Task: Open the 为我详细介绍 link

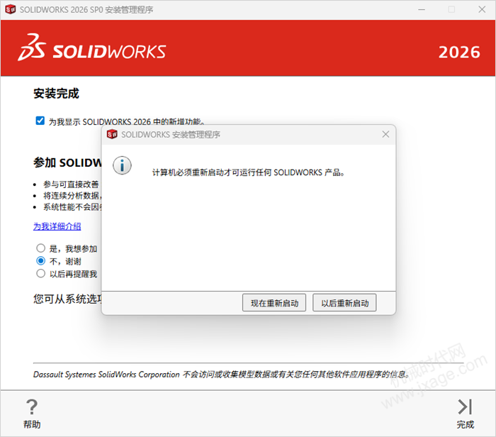Action: tap(57, 226)
